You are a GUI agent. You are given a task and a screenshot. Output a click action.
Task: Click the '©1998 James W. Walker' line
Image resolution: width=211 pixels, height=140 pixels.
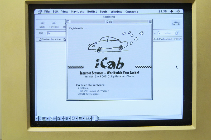click(x=94, y=91)
